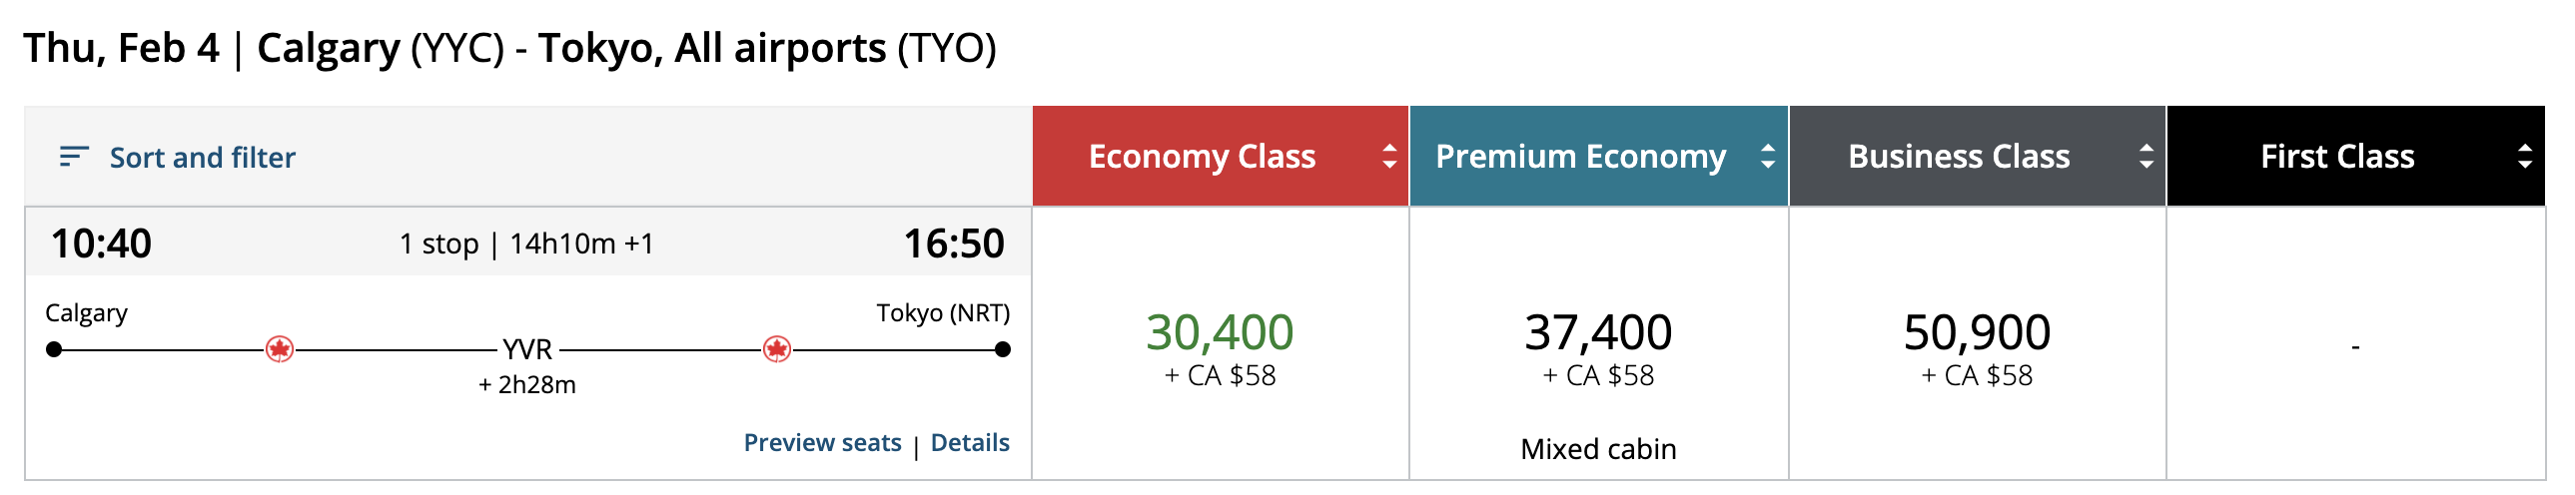
Task: Select the First Class column header
Action: point(2337,157)
